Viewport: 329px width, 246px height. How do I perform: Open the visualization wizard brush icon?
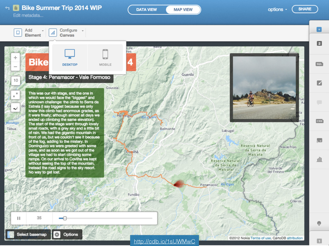[319, 83]
